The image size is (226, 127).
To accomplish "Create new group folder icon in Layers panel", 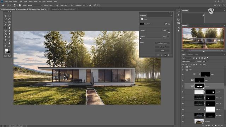I will pyautogui.click(x=216, y=126).
